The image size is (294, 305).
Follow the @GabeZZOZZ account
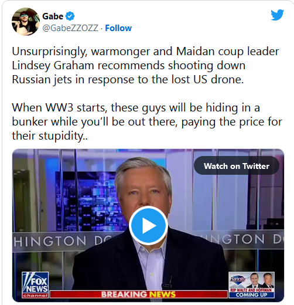(x=118, y=28)
